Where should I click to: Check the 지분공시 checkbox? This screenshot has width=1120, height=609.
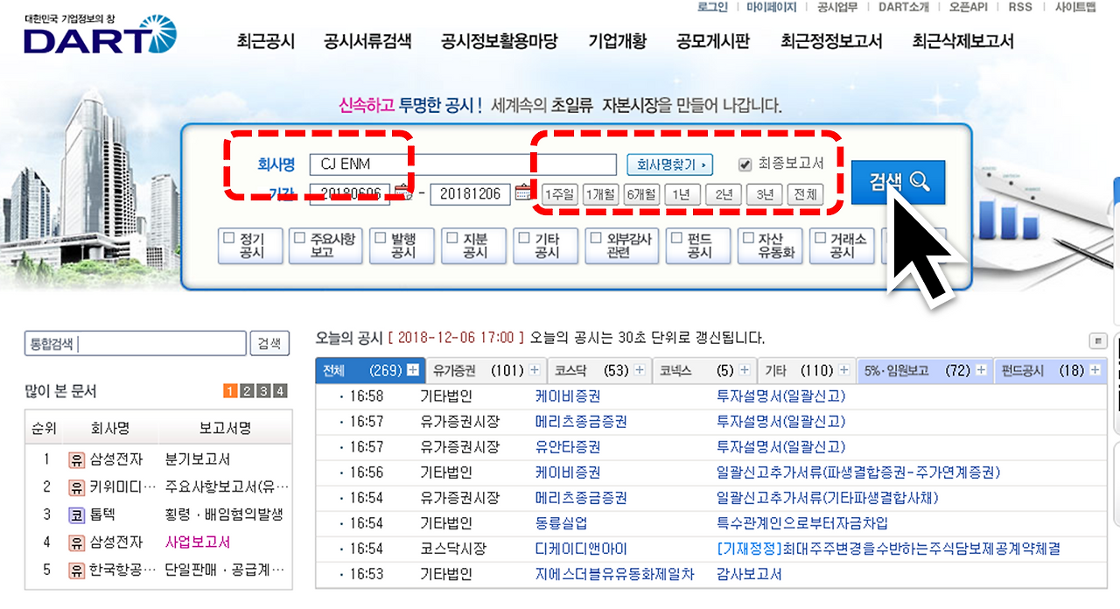click(x=451, y=237)
